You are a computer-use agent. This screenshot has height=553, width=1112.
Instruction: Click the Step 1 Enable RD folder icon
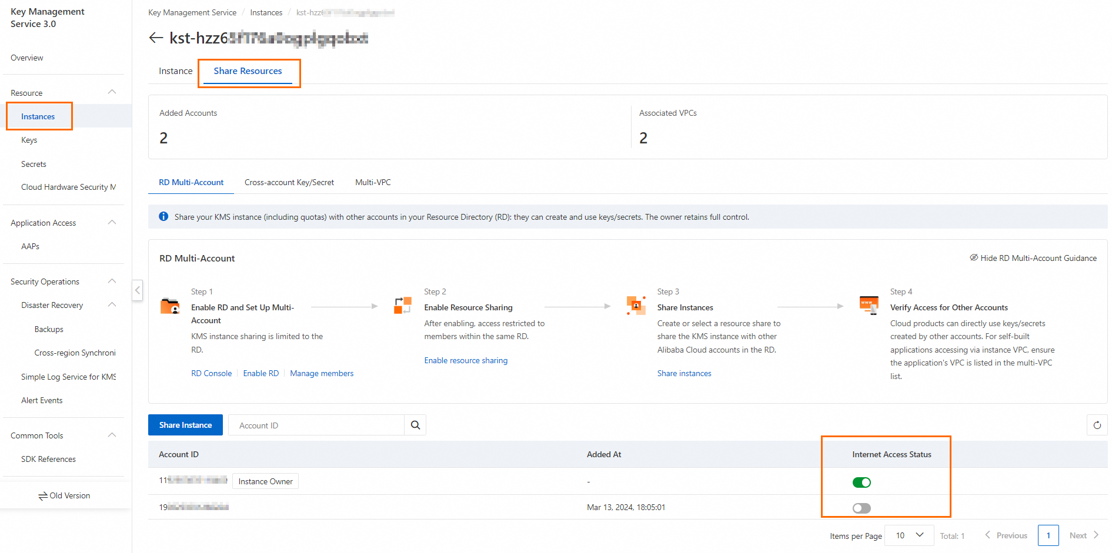click(170, 306)
